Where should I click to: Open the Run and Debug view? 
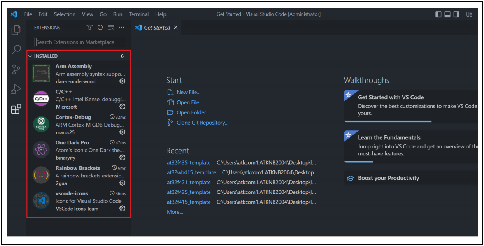click(16, 90)
